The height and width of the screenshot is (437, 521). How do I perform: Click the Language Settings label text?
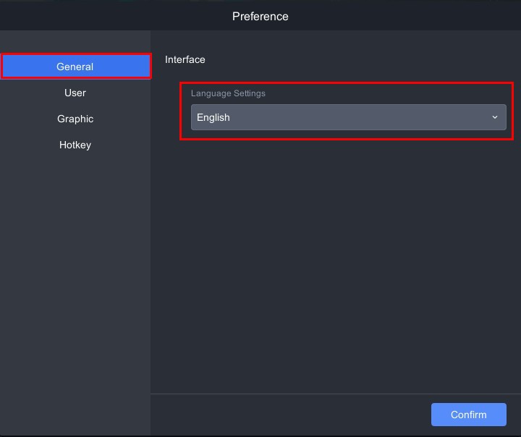[x=228, y=93]
